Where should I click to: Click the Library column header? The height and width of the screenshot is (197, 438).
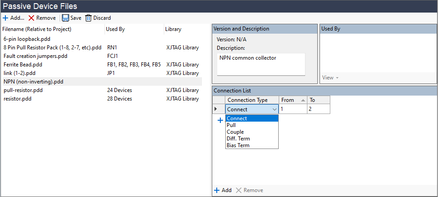(x=173, y=30)
